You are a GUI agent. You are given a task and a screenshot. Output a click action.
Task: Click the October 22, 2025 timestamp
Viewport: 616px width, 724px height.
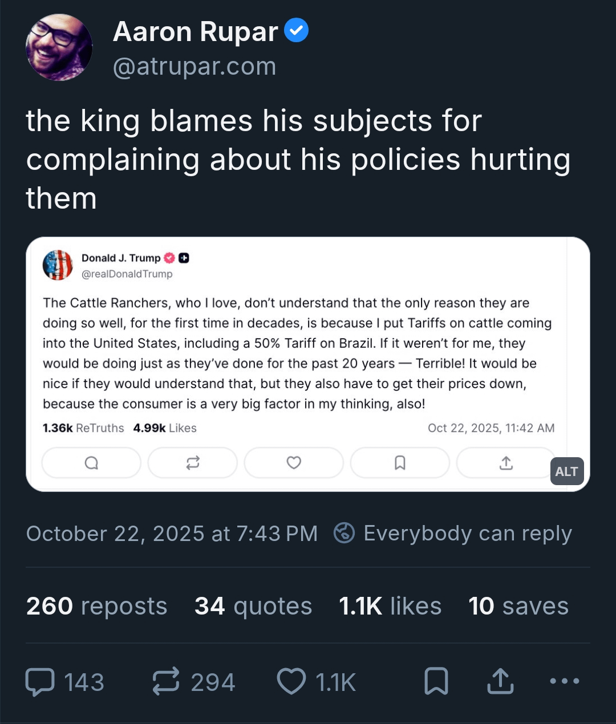point(172,534)
